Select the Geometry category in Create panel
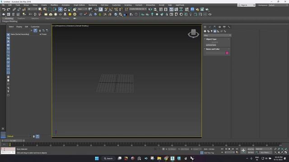289x162 pixels. pos(205,31)
